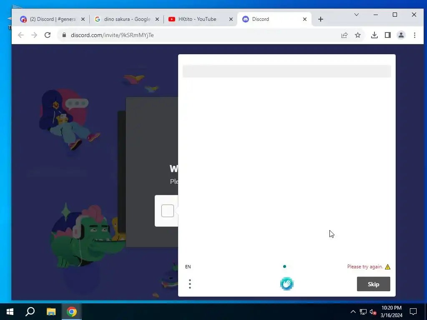427x320 pixels.
Task: Click the muted volume tray icon
Action: tap(373, 312)
